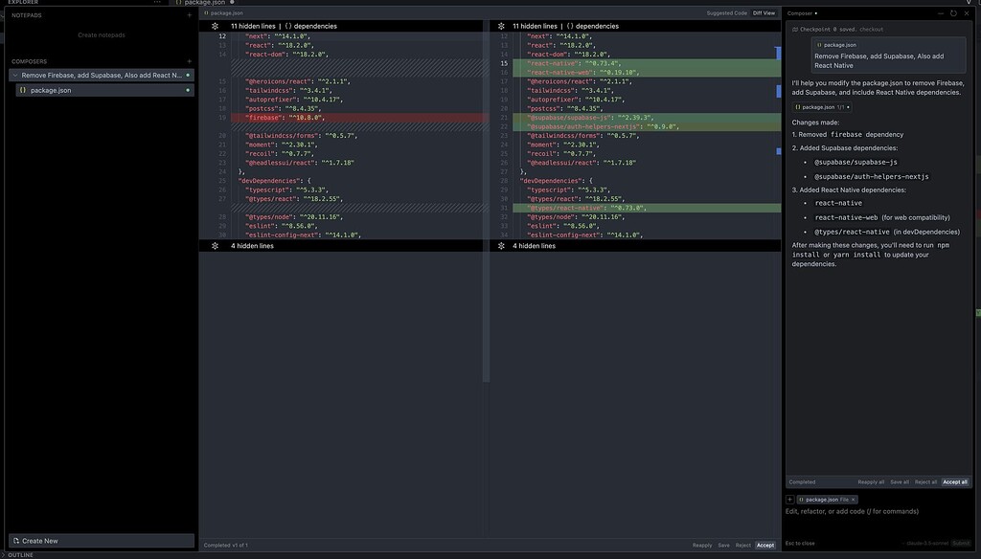Click Accept all in the Composer panel
The height and width of the screenshot is (559, 981).
click(x=954, y=481)
